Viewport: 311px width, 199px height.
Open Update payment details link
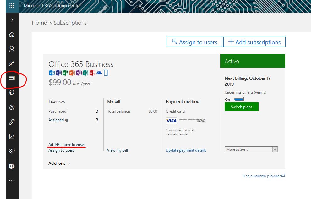pyautogui.click(x=186, y=150)
